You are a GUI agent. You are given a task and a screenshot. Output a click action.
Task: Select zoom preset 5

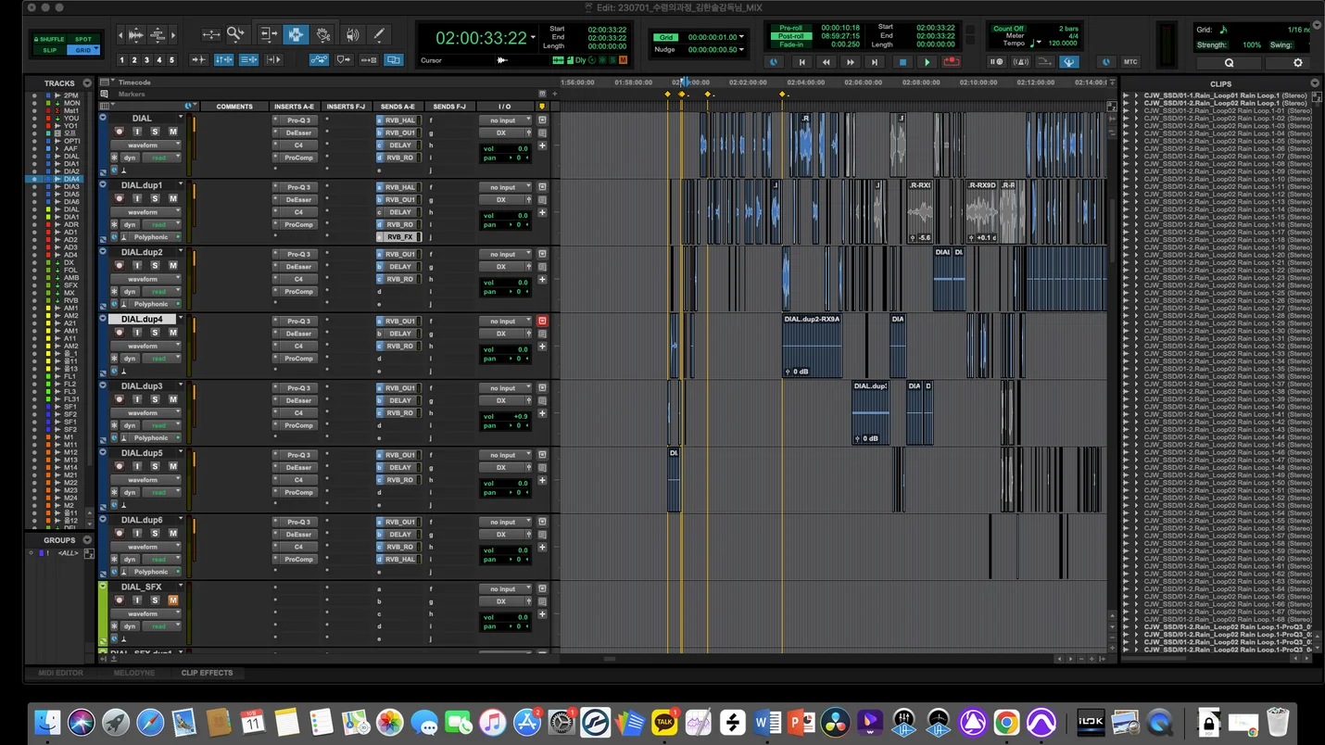point(171,60)
